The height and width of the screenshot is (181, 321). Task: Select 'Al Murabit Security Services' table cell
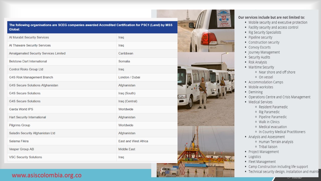tap(62, 37)
